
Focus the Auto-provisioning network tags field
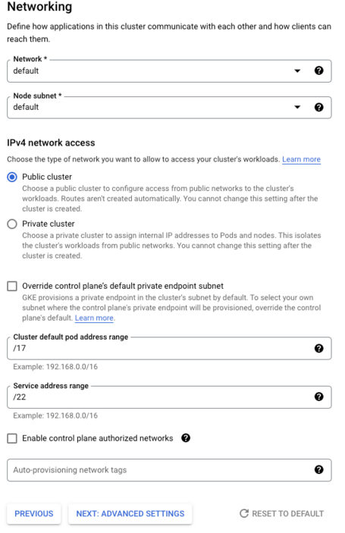point(169,470)
